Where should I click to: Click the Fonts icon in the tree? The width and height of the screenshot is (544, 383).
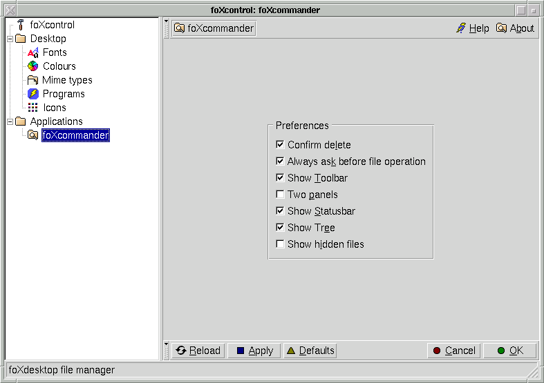(x=33, y=52)
